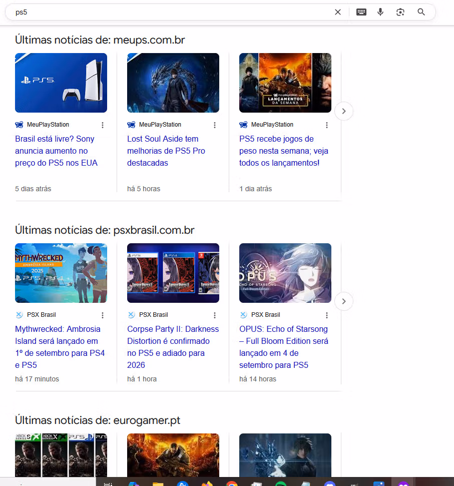Open three-dot menu for Corpse Party II card
Viewport: 454px width, 486px height.
[x=215, y=315]
